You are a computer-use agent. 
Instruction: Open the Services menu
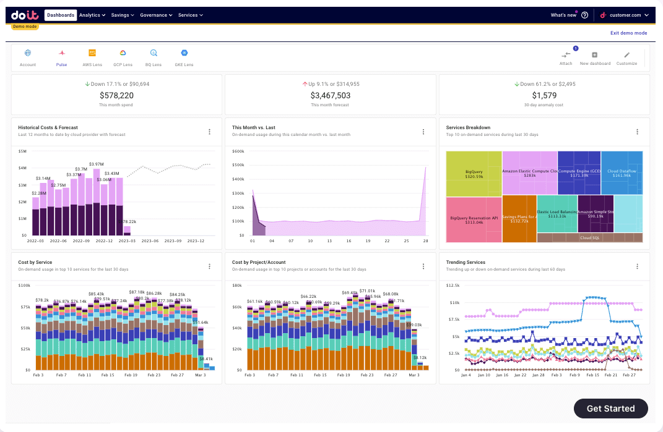(x=191, y=15)
